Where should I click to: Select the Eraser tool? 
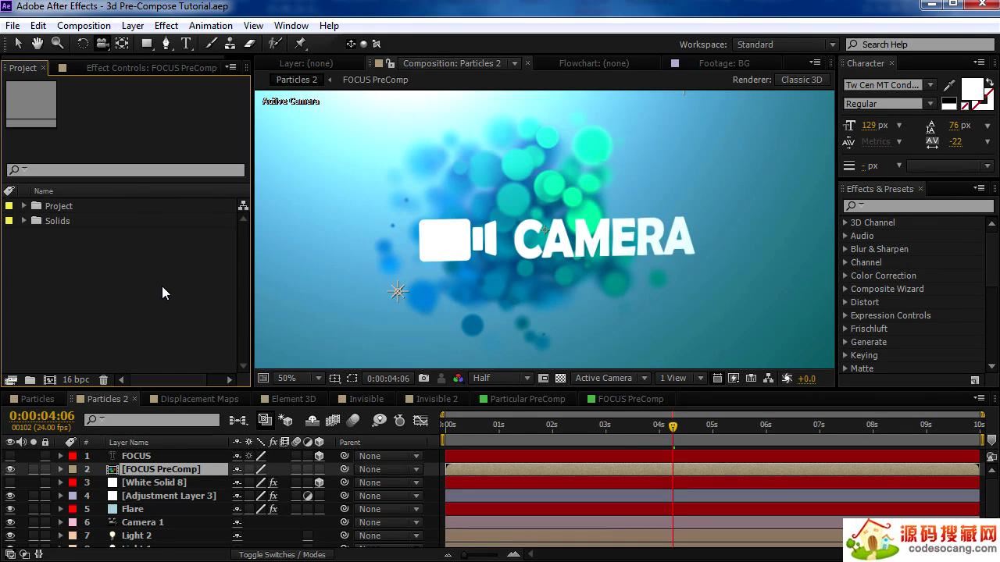[250, 44]
